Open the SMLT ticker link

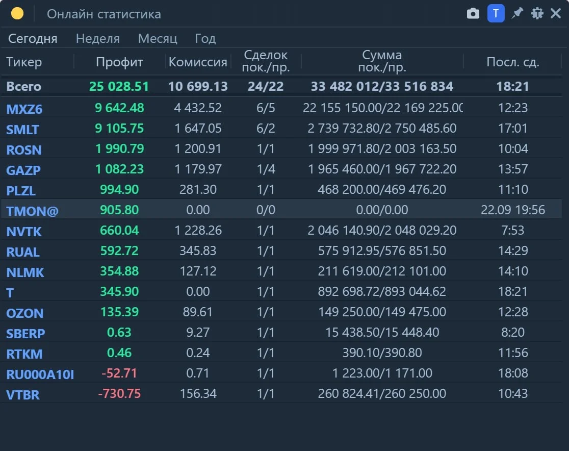(x=22, y=129)
